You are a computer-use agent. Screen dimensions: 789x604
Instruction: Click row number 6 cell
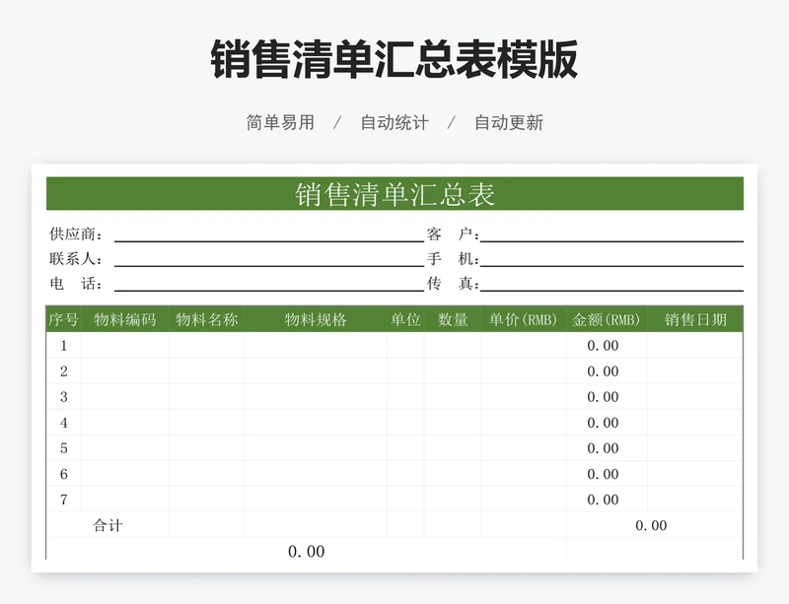(x=63, y=474)
